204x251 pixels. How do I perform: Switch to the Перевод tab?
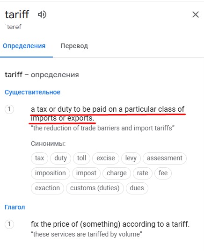coord(74,46)
